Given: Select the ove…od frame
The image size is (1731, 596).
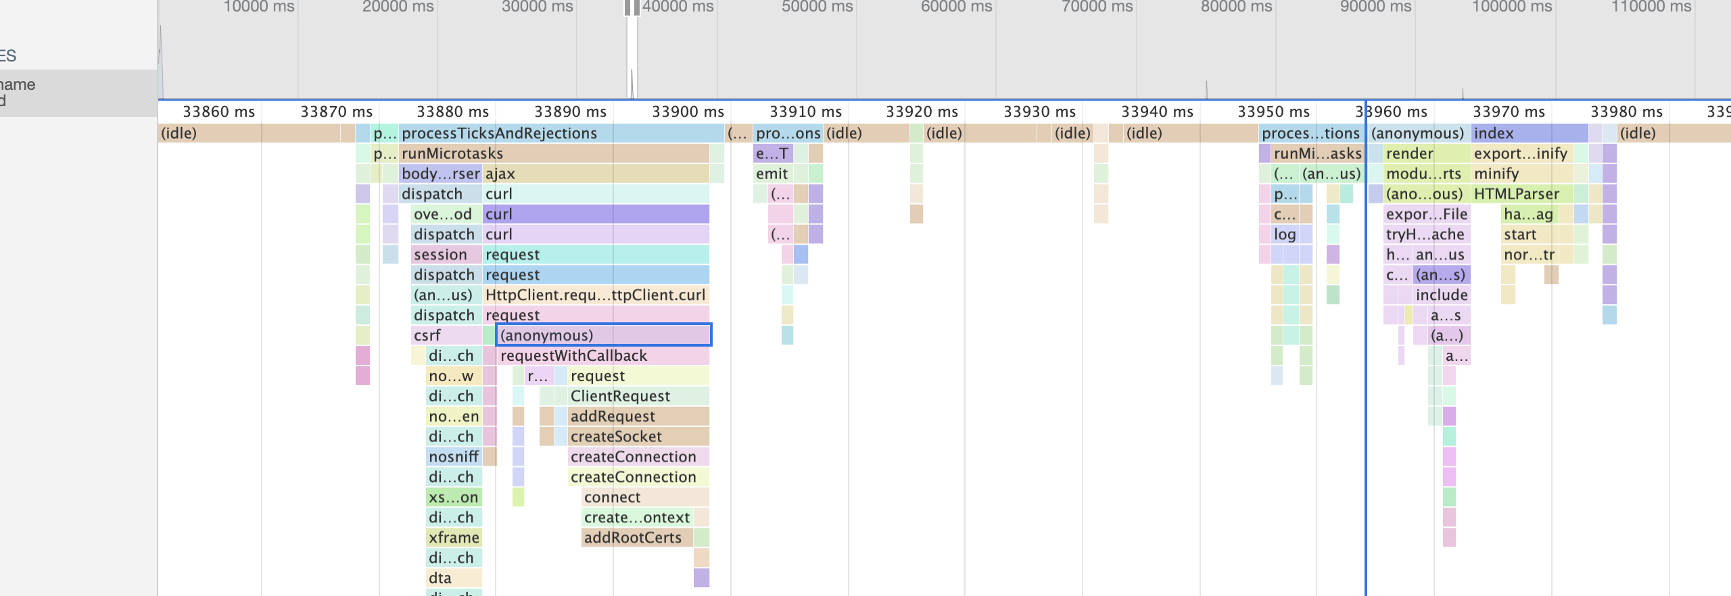Looking at the screenshot, I should coord(447,214).
